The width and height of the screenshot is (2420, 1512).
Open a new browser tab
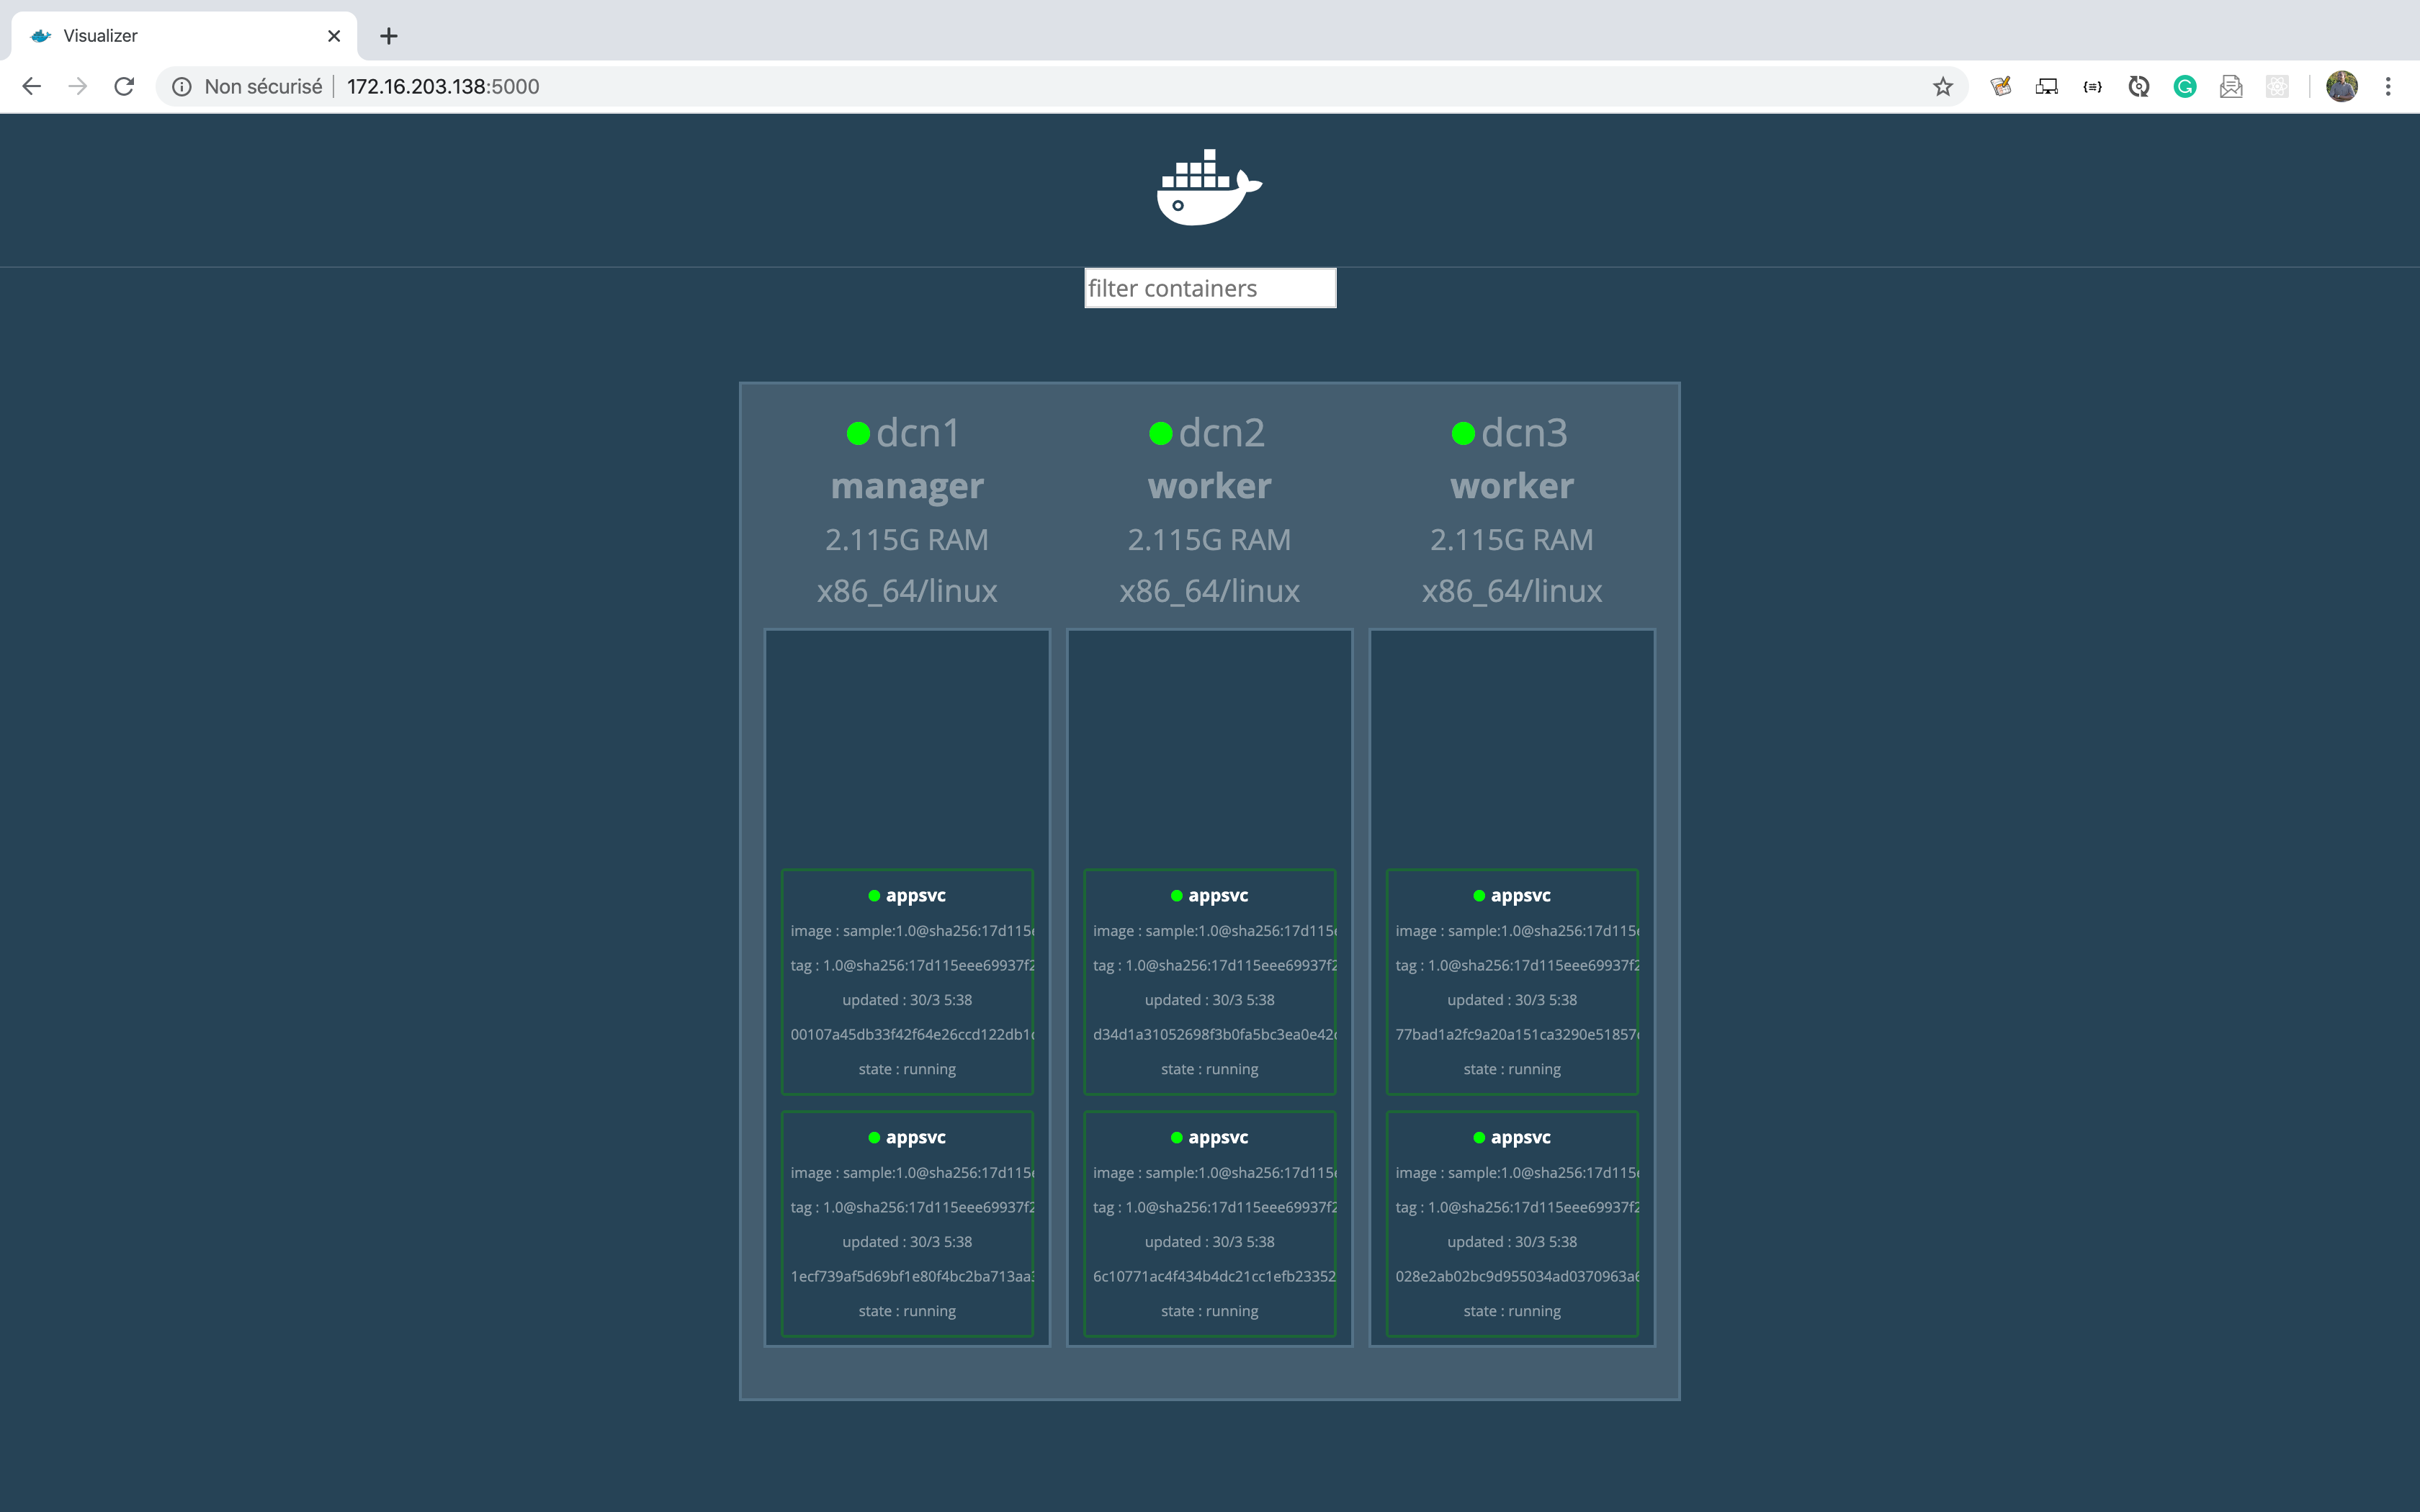pyautogui.click(x=389, y=36)
